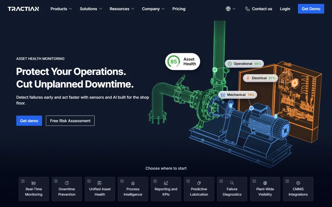The height and width of the screenshot is (207, 332).
Task: Open the Company menu
Action: (153, 9)
